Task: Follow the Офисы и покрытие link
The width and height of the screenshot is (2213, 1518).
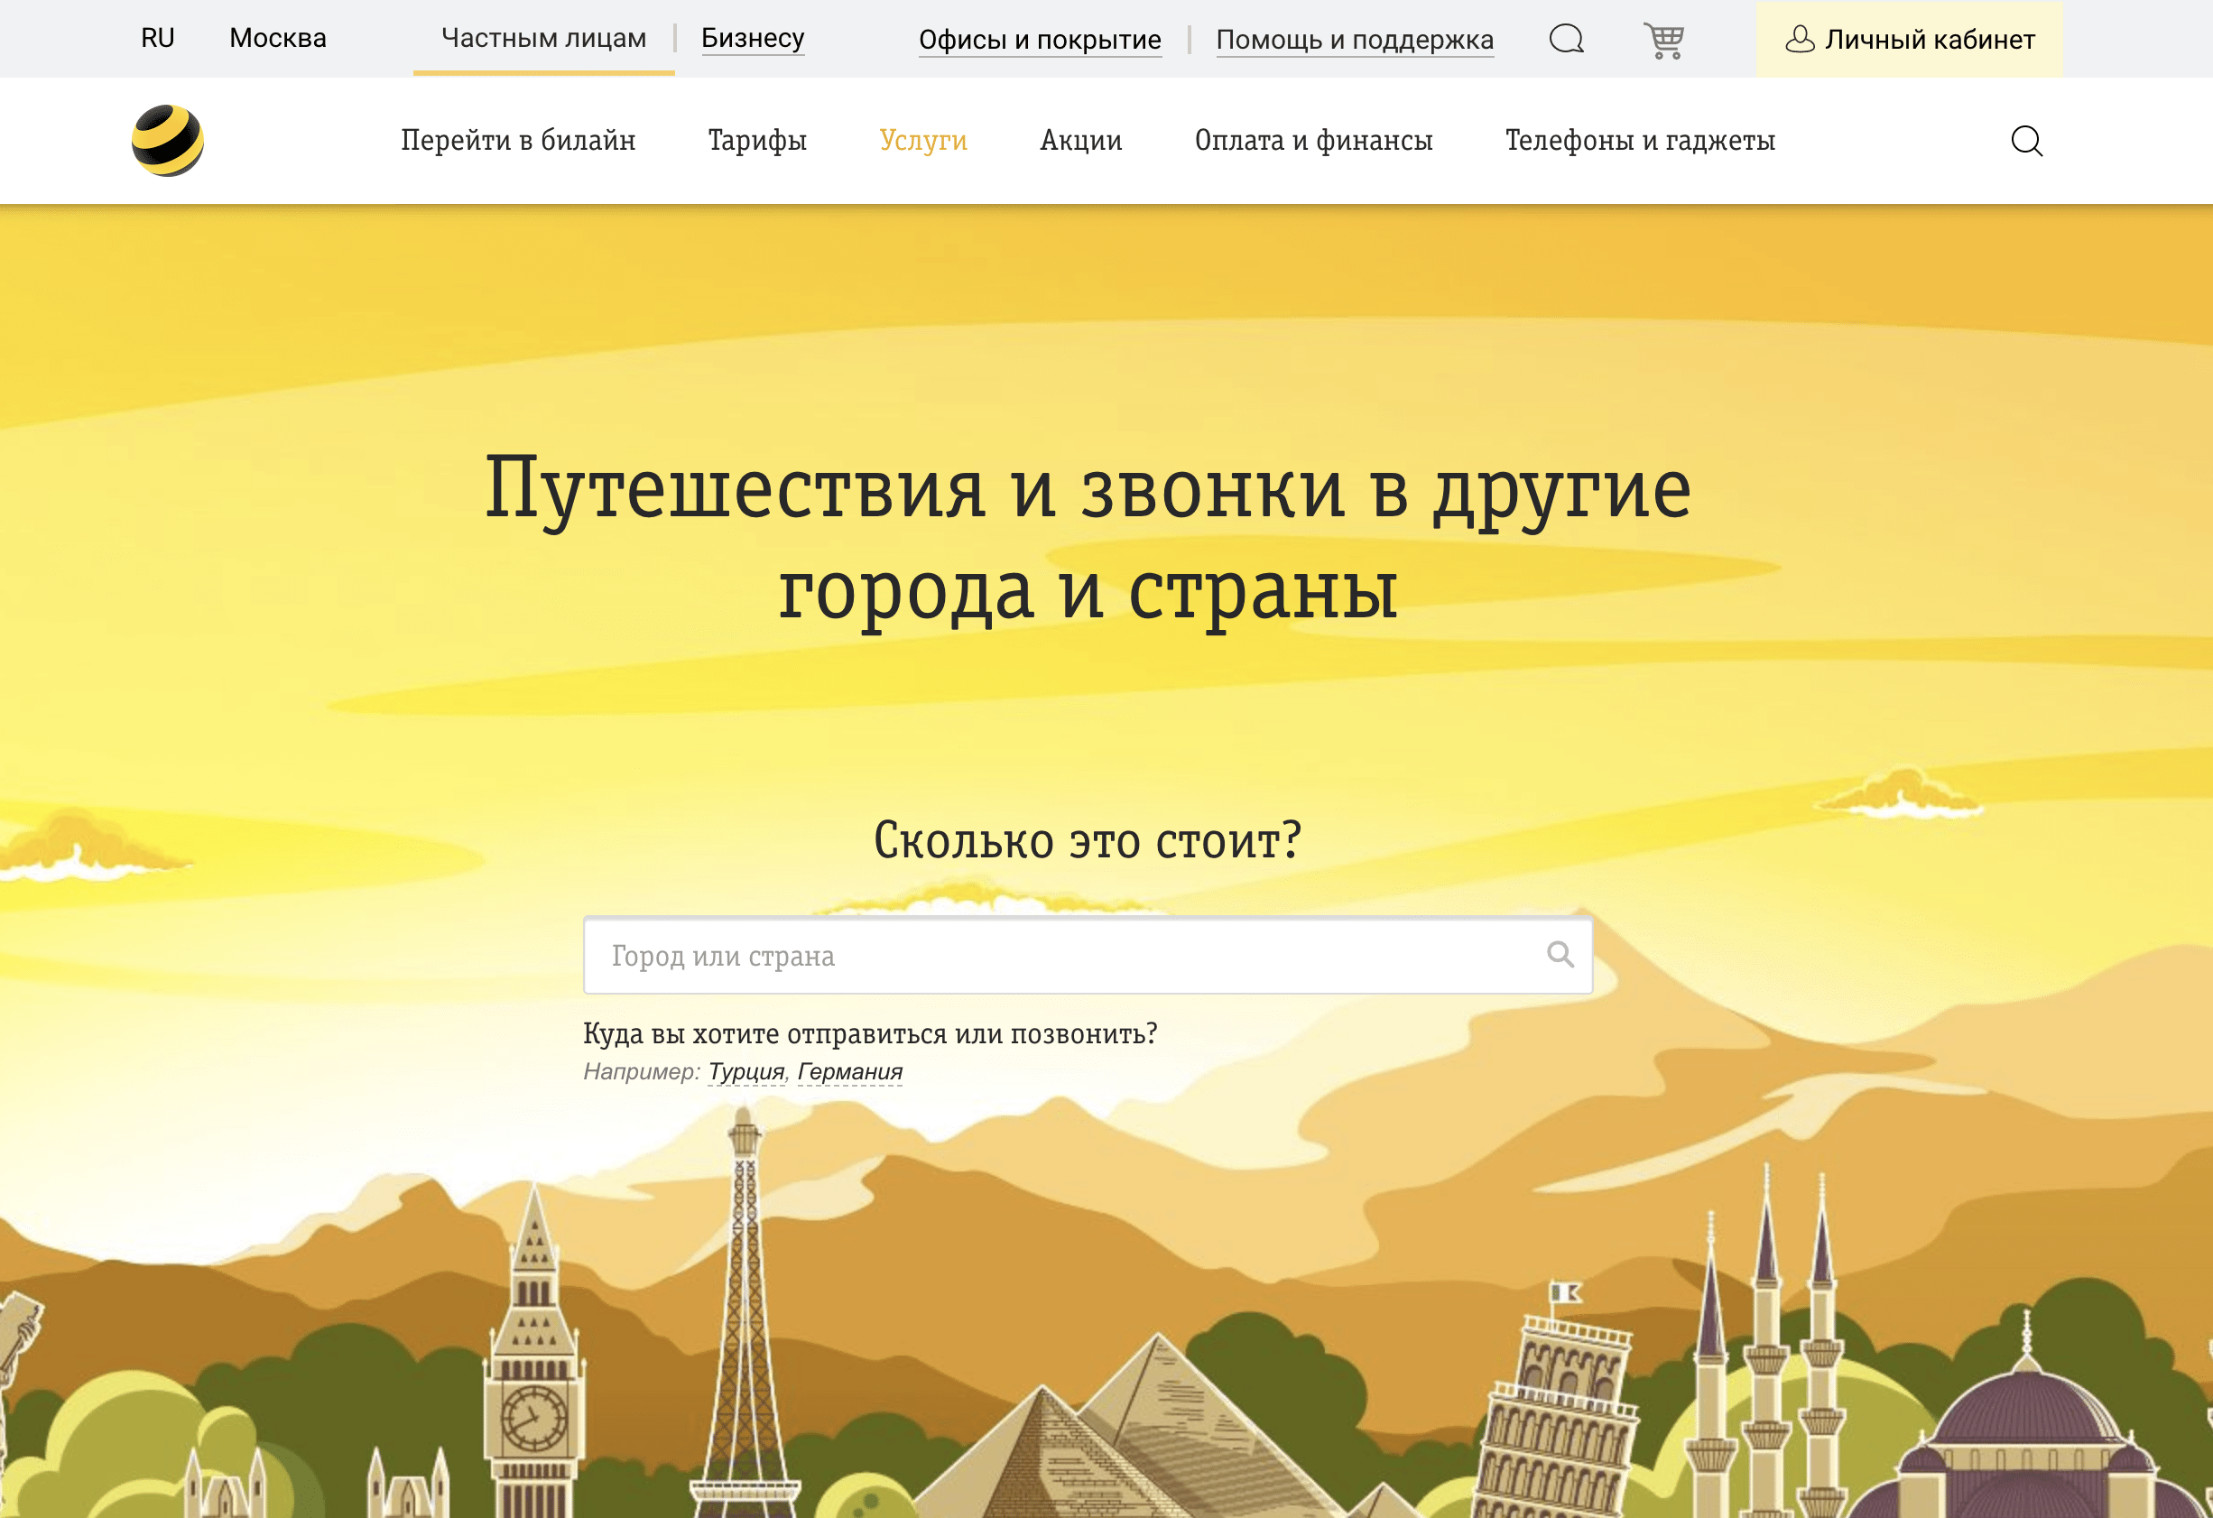Action: [x=1040, y=40]
